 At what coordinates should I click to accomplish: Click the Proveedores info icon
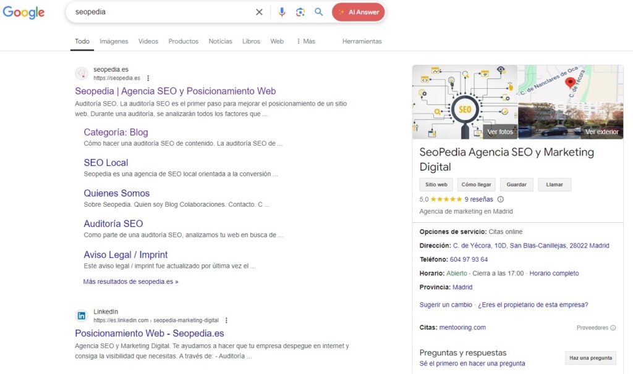[613, 328]
